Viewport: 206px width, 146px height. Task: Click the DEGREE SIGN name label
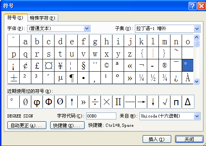click(x=20, y=116)
